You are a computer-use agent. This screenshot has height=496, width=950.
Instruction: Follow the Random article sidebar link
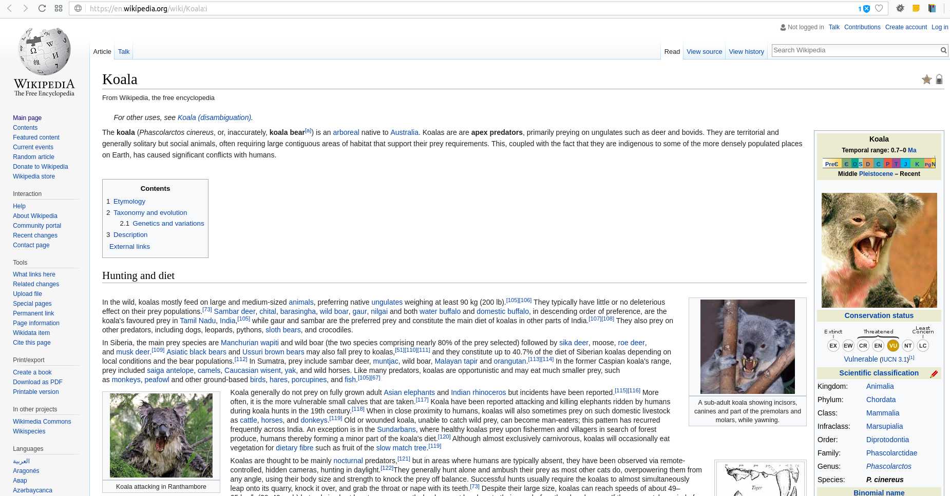tap(33, 157)
